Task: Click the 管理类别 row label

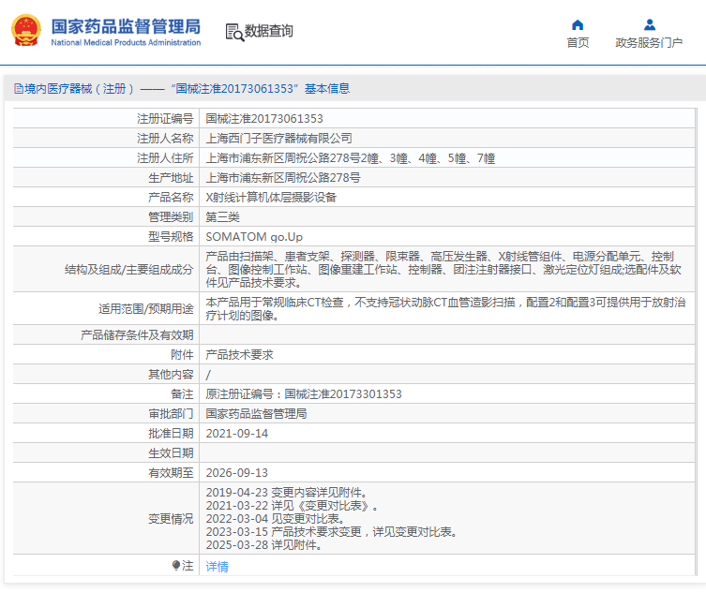Action: click(x=171, y=217)
